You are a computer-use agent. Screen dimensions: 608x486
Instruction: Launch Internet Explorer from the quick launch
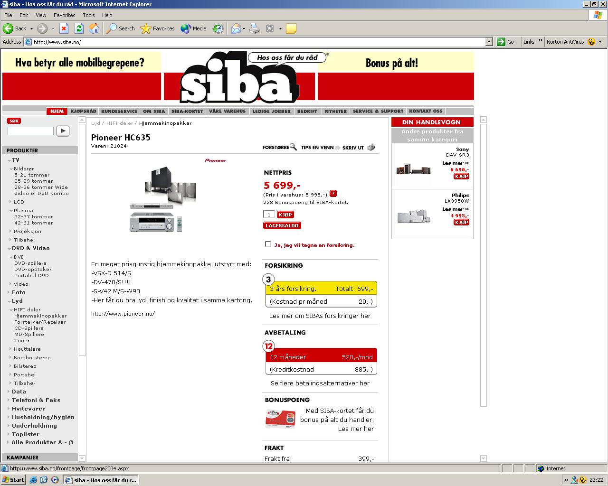pyautogui.click(x=33, y=480)
